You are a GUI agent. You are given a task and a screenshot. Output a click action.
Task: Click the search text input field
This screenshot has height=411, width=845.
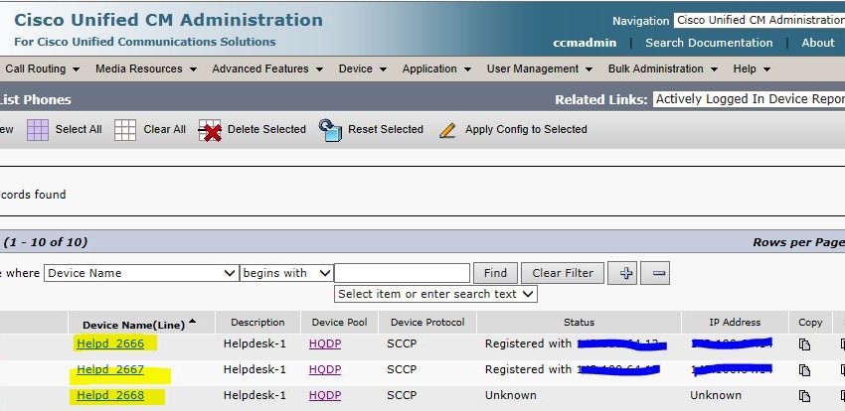[402, 273]
